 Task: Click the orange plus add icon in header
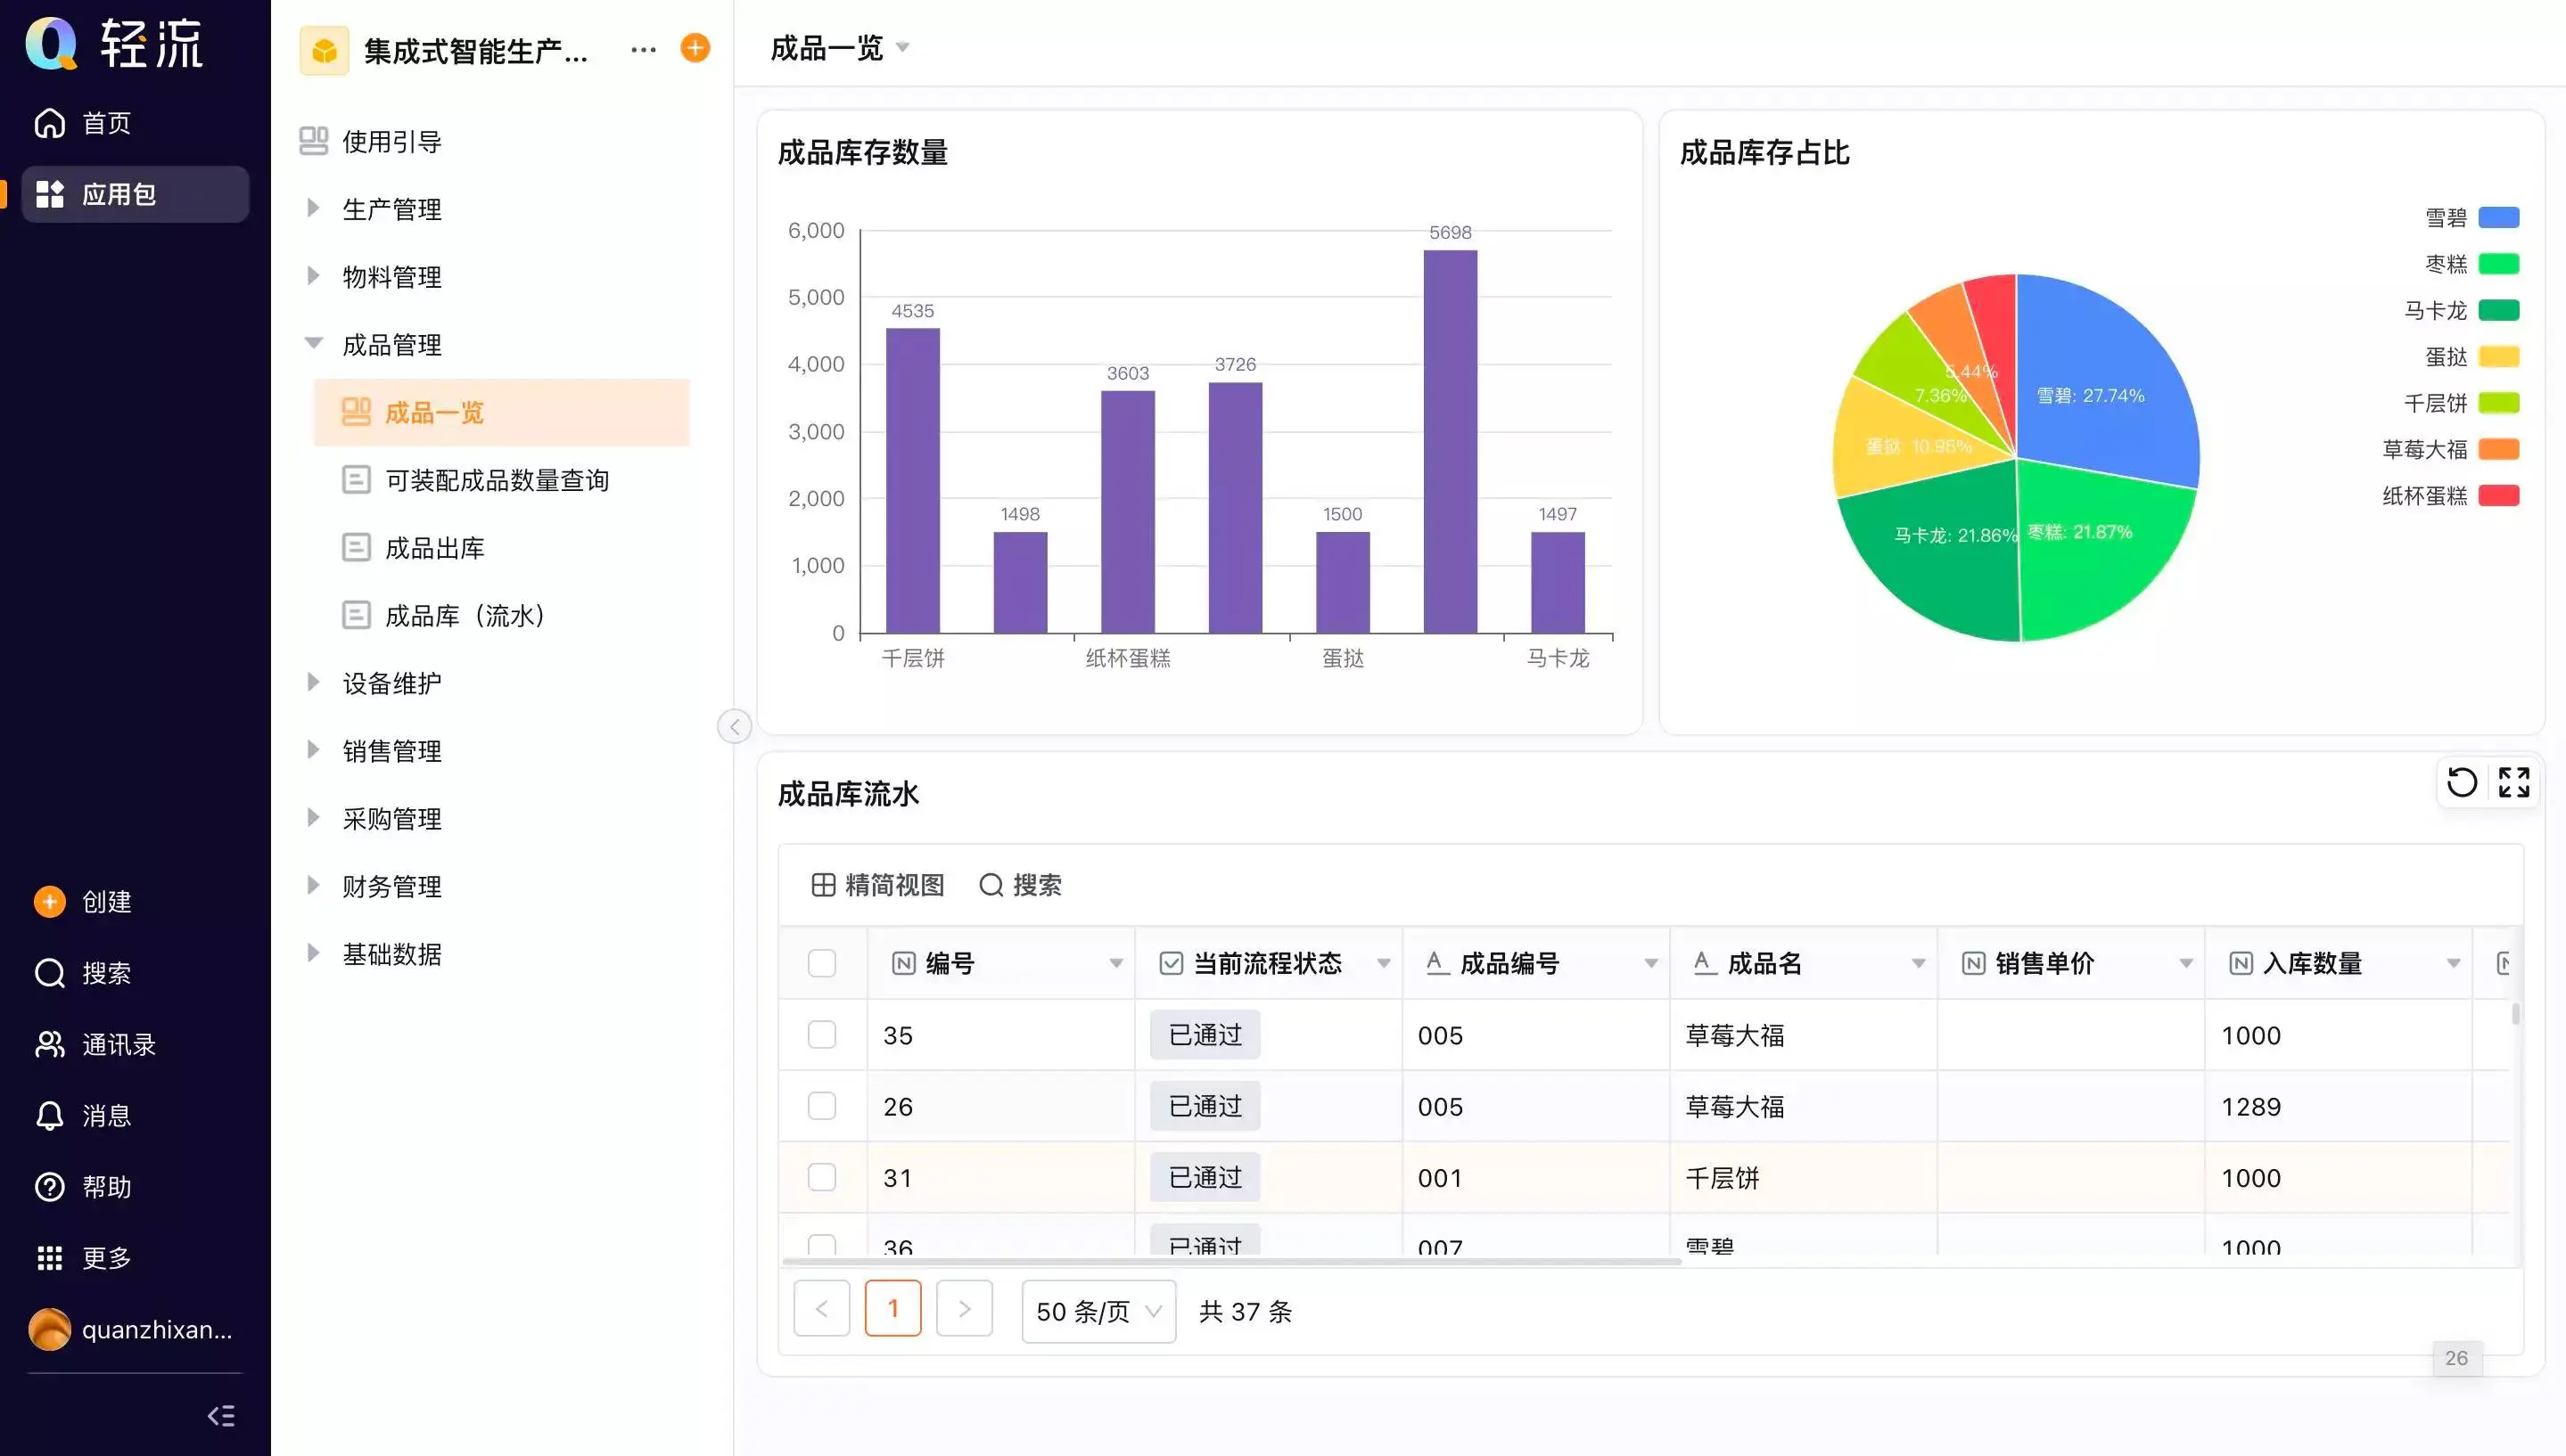tap(695, 48)
